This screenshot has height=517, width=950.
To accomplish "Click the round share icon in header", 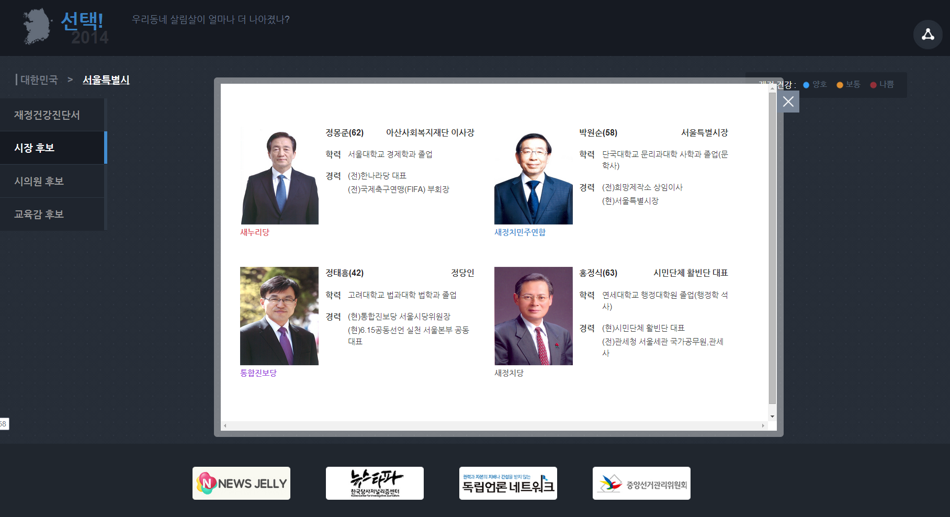I will [x=928, y=35].
